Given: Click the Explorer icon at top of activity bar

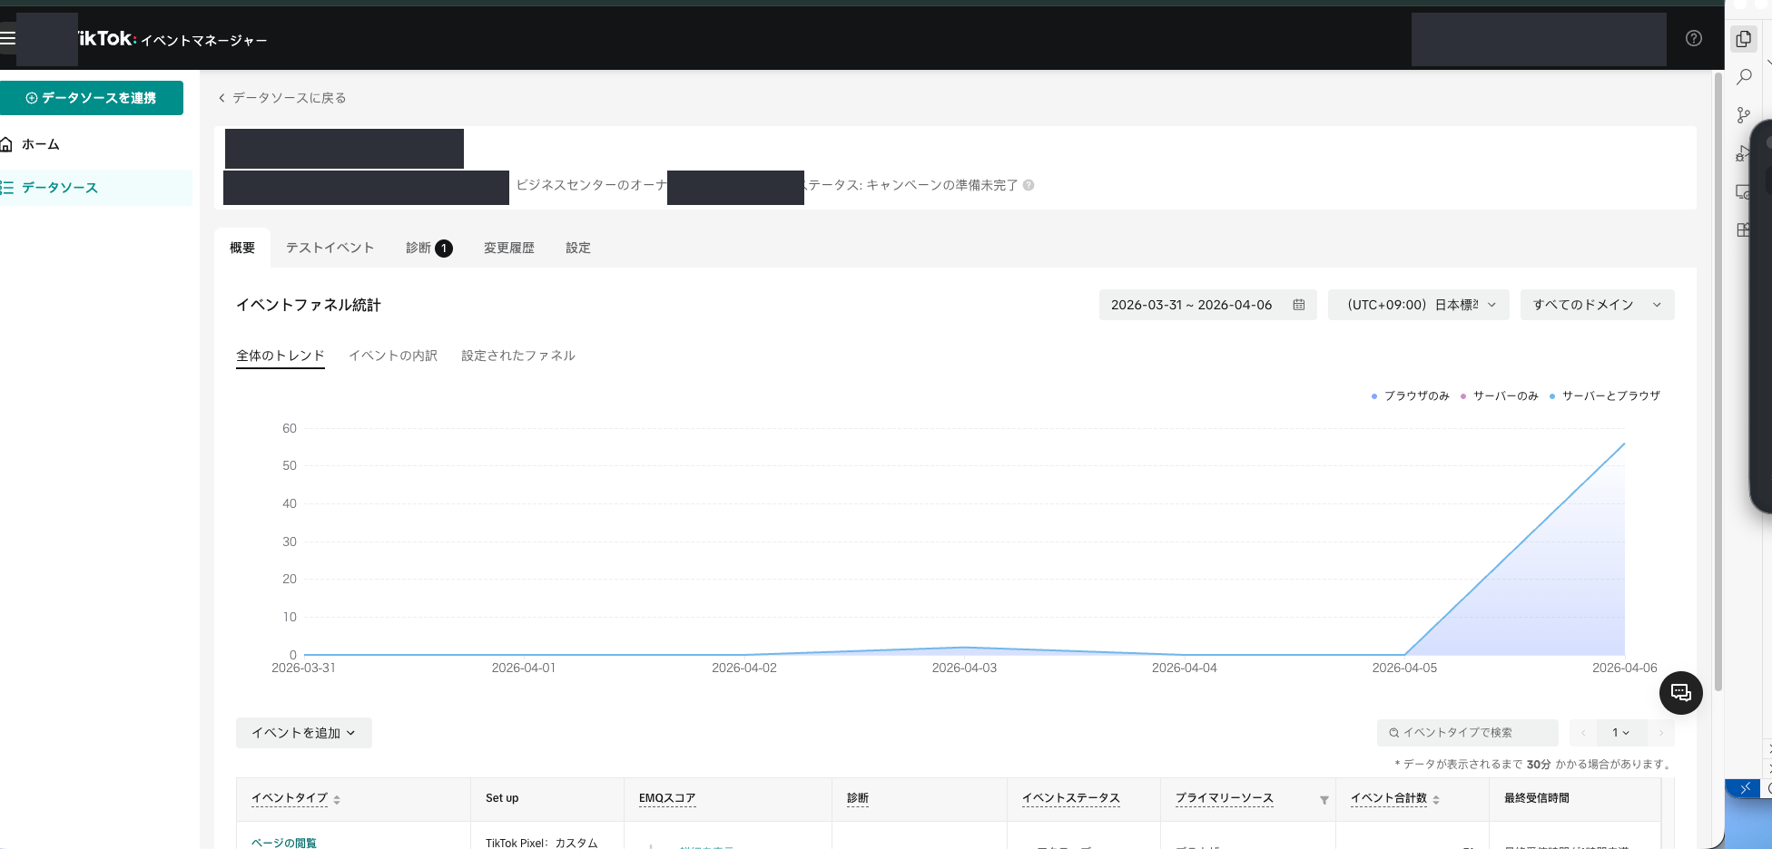Looking at the screenshot, I should click(1743, 38).
